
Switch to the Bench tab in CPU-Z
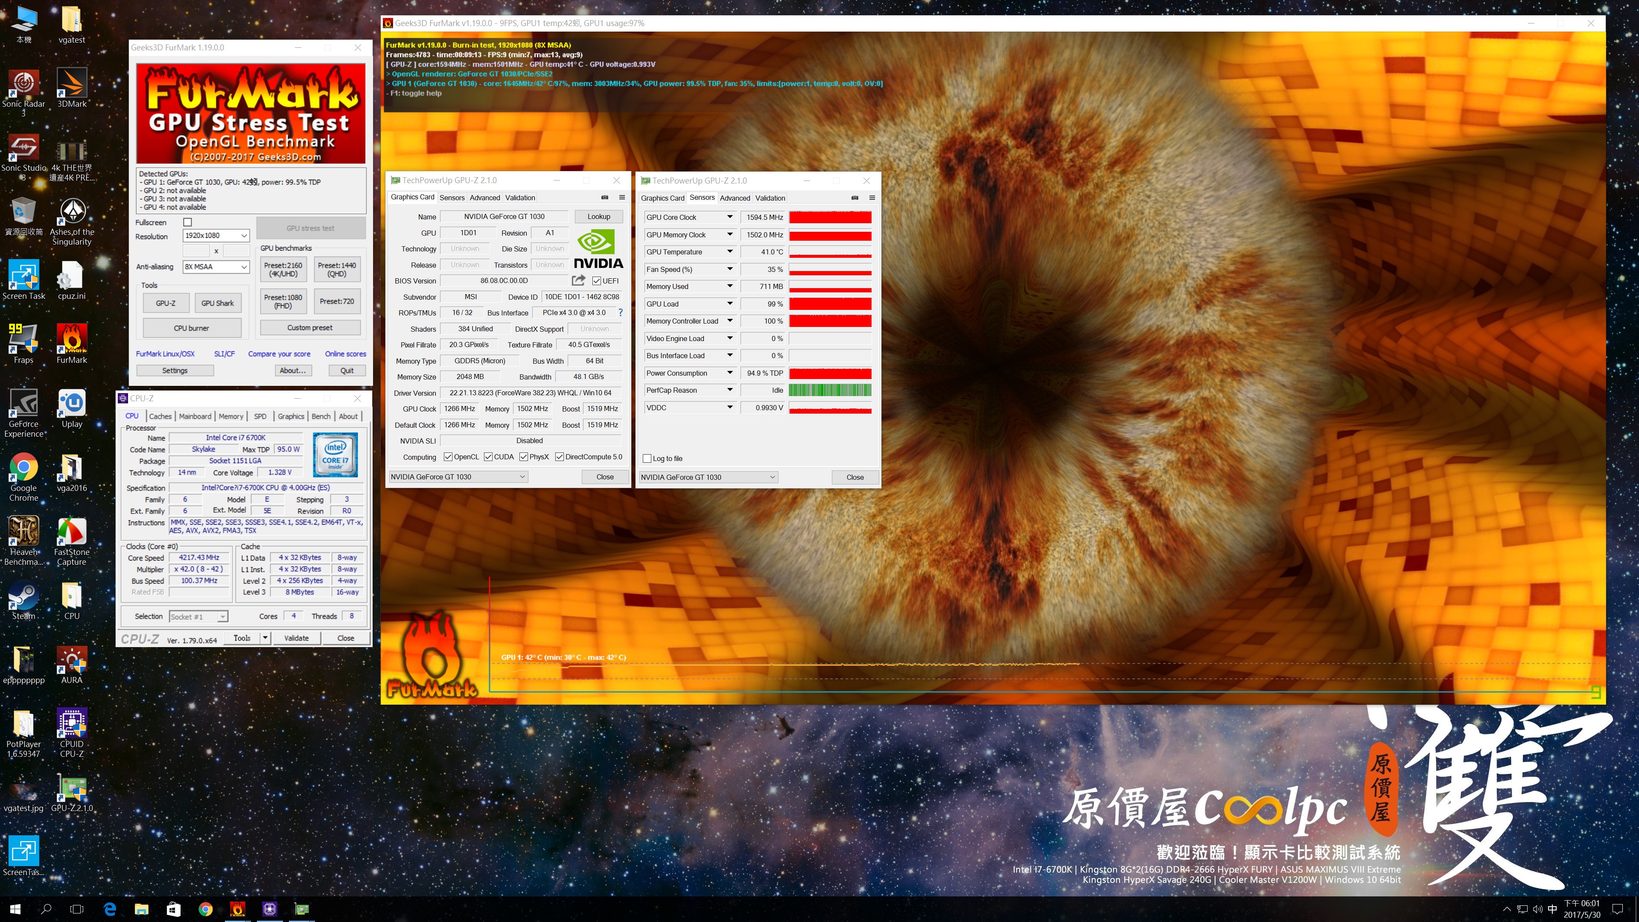click(x=321, y=416)
